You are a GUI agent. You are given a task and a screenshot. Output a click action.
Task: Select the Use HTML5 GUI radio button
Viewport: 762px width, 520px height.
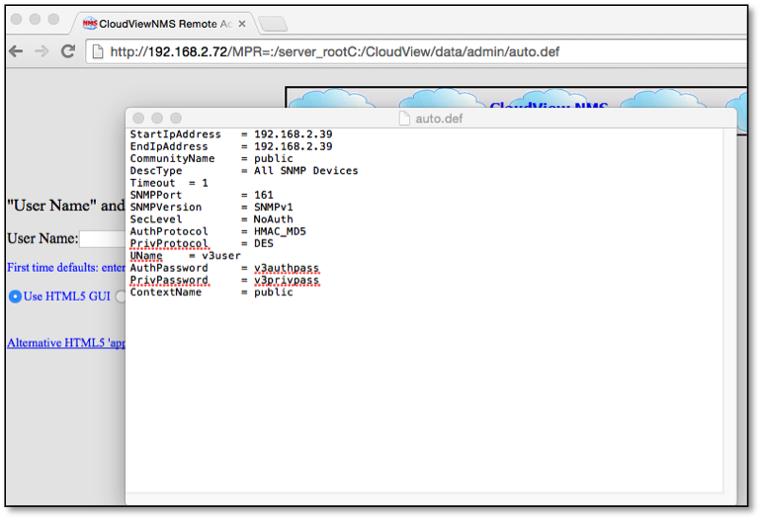(15, 296)
